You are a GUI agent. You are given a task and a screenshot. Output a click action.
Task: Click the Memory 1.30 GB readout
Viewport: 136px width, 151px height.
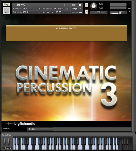(x=58, y=12)
